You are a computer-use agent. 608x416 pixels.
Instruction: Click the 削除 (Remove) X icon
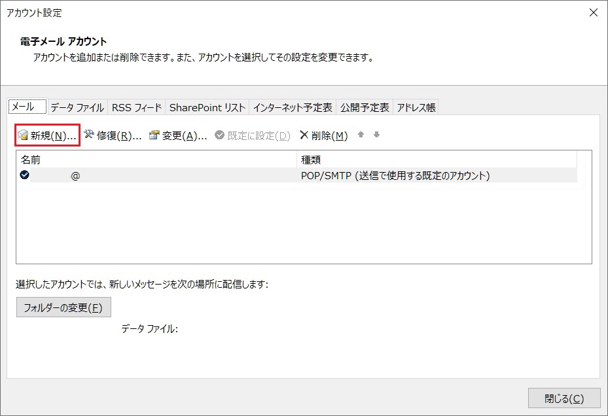point(304,135)
